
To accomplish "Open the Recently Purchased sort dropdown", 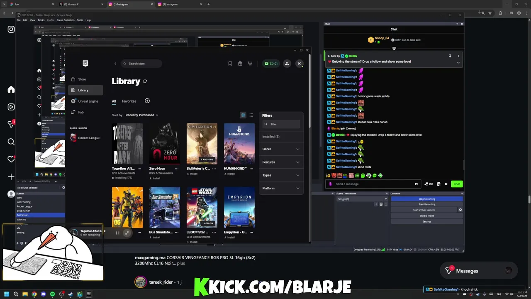I will coord(141,115).
